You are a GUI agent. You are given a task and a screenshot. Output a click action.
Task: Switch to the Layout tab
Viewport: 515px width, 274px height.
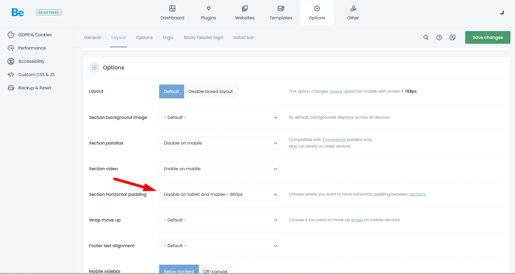[118, 37]
